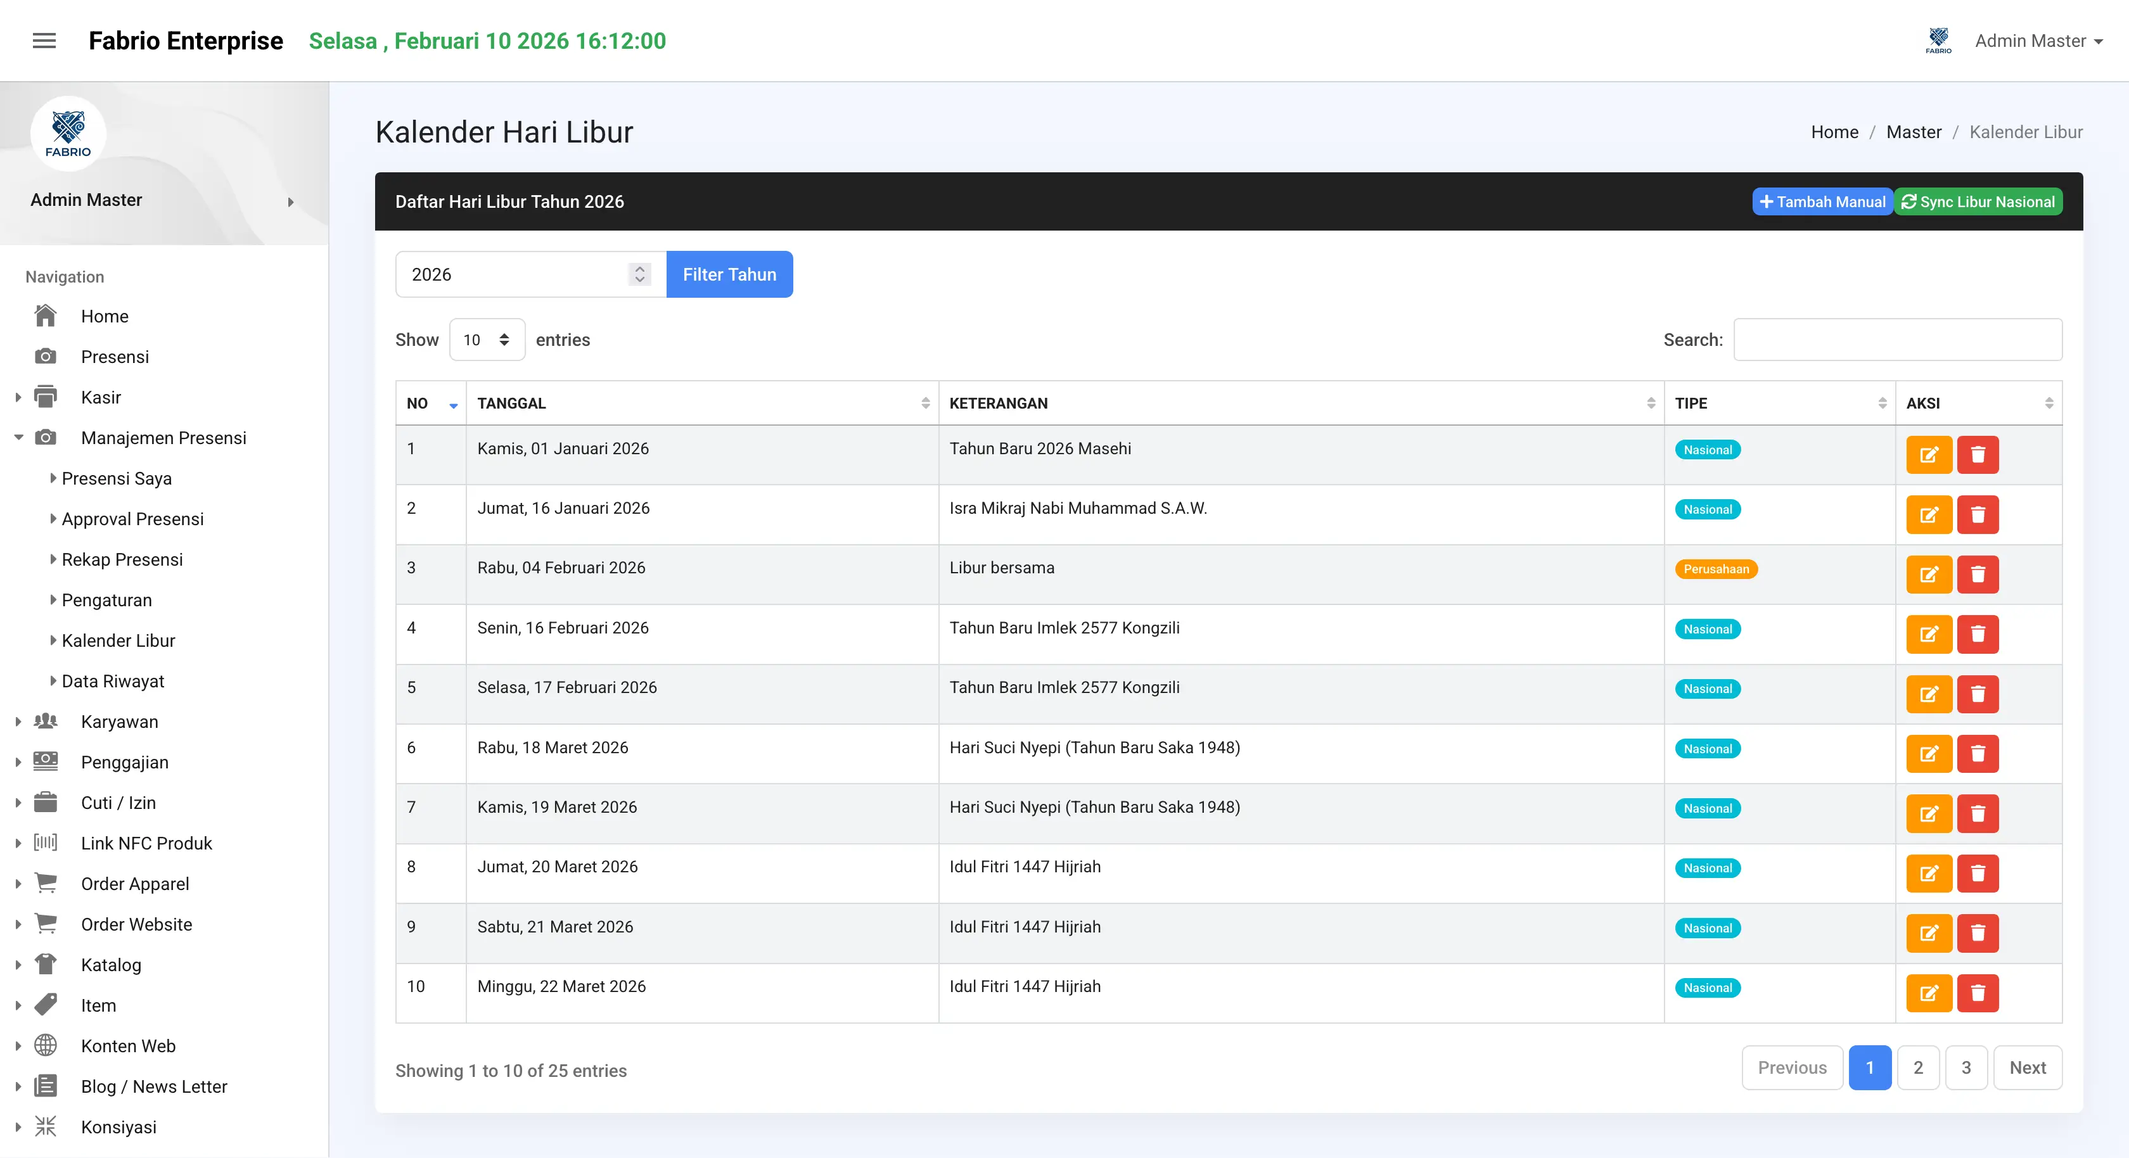The width and height of the screenshot is (2129, 1158).
Task: Click the edit icon for Tahun Baru 2026 Masehi
Action: pos(1928,455)
